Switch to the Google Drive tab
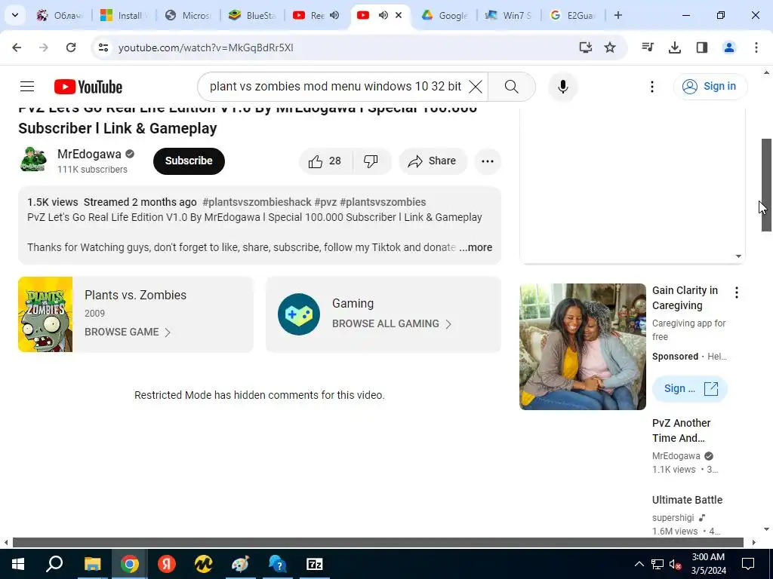 [x=445, y=15]
